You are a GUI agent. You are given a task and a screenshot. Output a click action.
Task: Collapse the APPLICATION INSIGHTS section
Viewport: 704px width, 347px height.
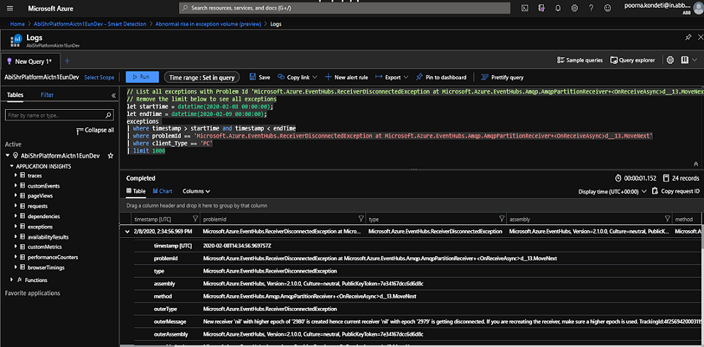coord(12,166)
